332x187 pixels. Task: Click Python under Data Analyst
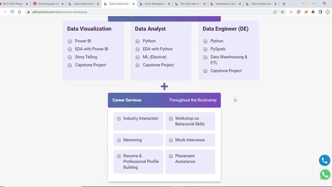(149, 41)
